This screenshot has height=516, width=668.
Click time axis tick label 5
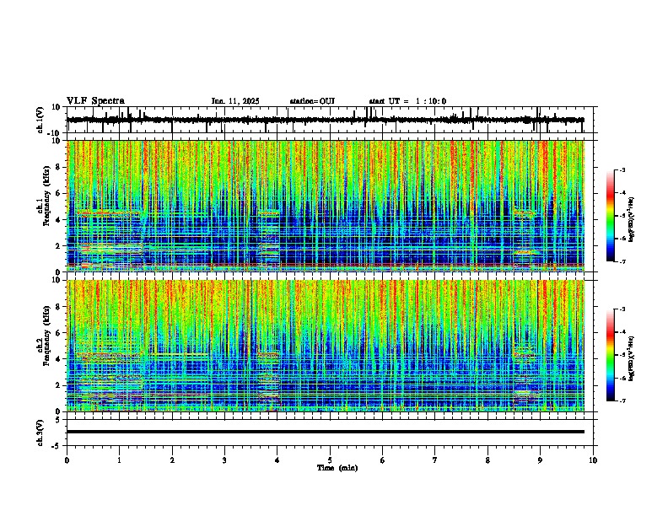pyautogui.click(x=330, y=460)
